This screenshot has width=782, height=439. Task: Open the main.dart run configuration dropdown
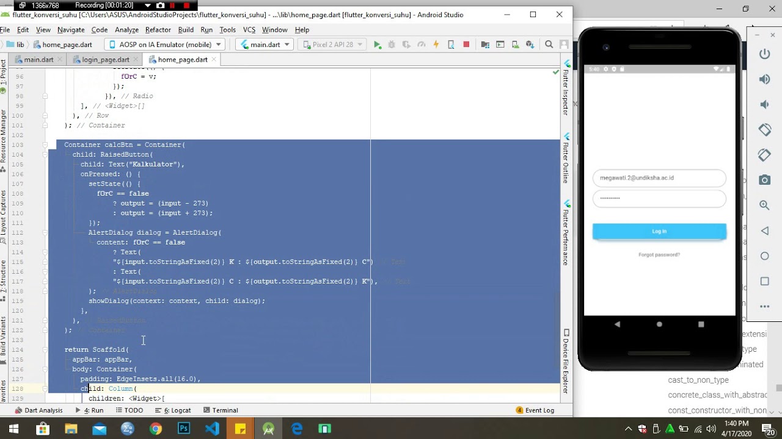(265, 45)
